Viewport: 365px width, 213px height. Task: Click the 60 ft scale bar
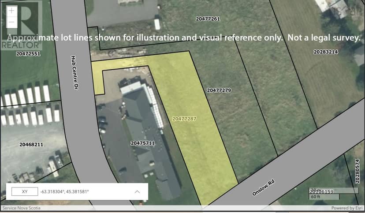tap(324, 197)
